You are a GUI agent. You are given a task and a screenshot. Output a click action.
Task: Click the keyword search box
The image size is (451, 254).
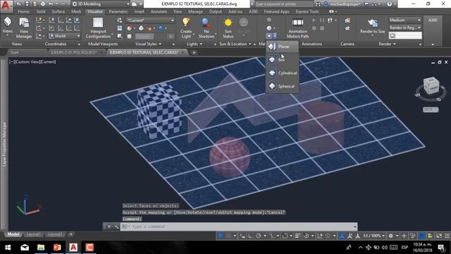284,4
